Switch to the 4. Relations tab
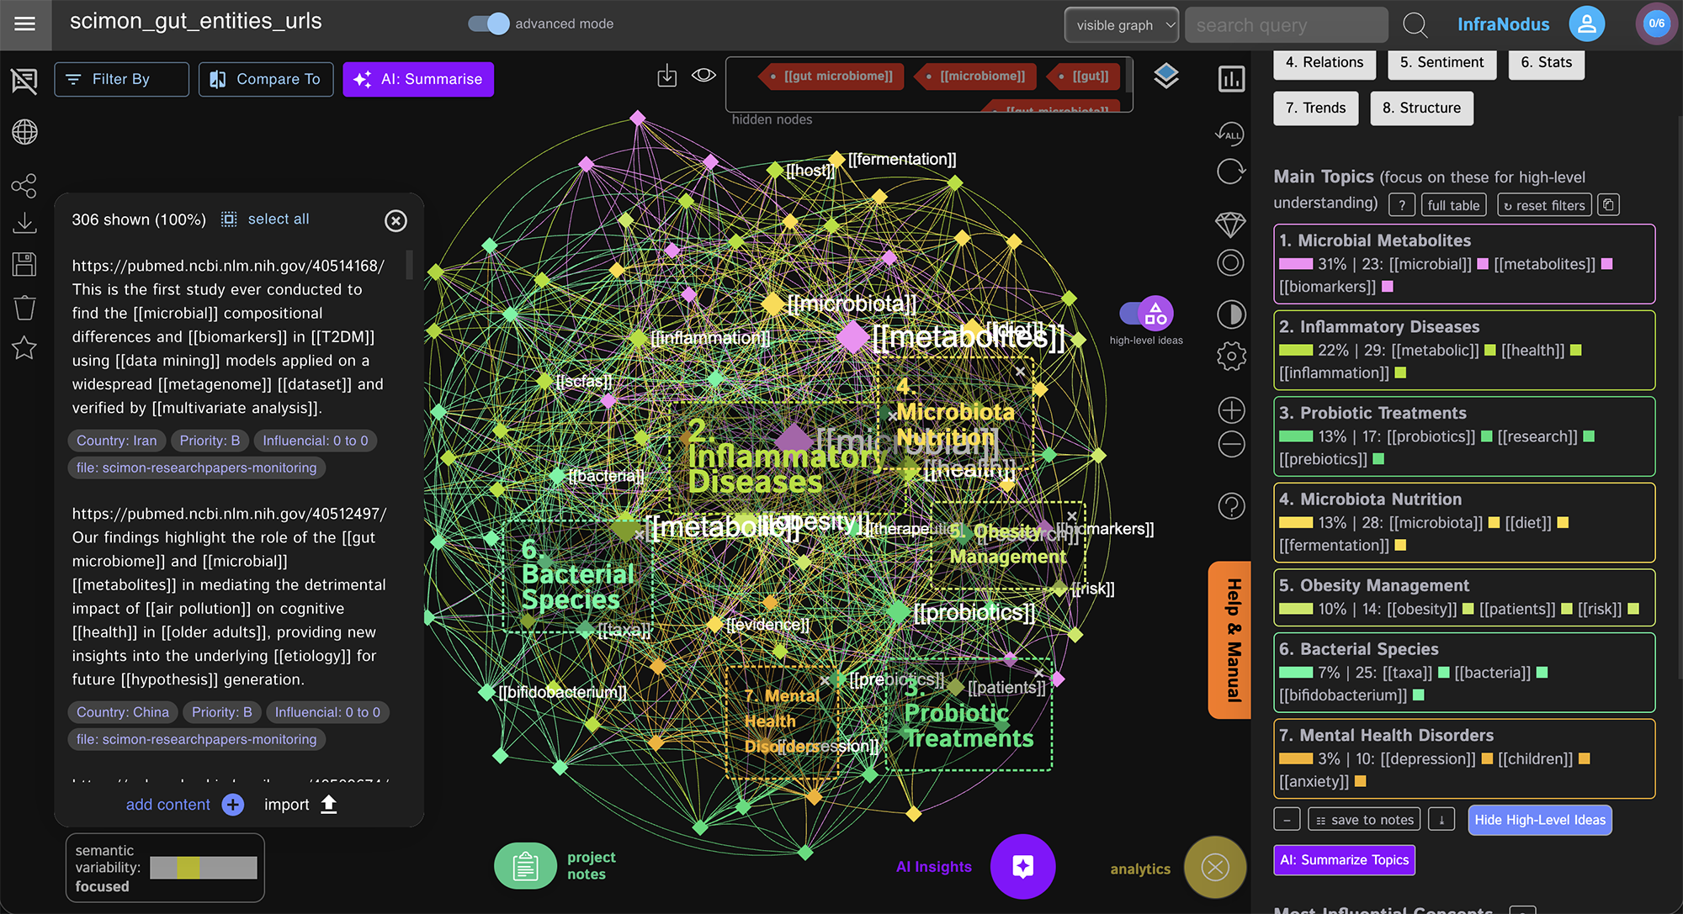Screen dimensions: 1683x914 point(1325,62)
